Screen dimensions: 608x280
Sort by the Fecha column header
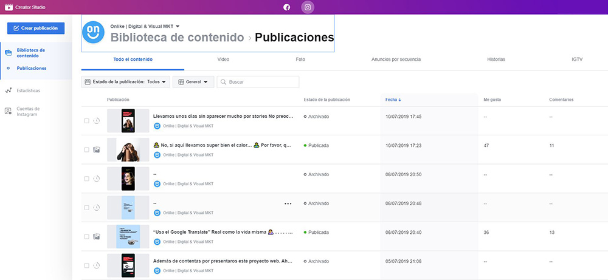tap(393, 100)
